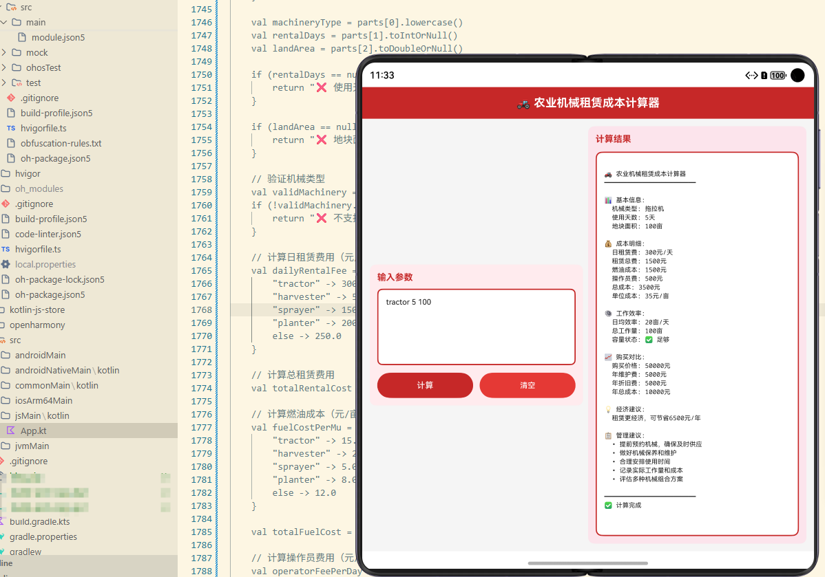This screenshot has width=825, height=577.
Task: Click green checkmark beside 计算完成
Action: point(608,505)
